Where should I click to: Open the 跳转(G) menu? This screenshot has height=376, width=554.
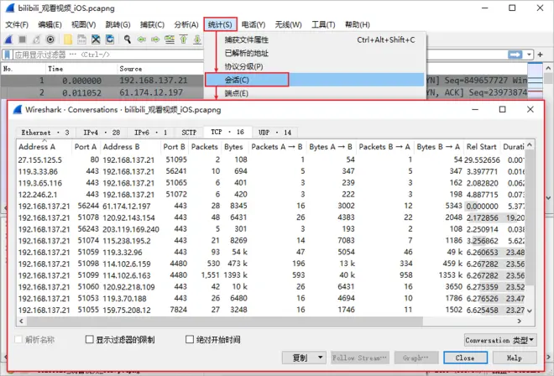[x=118, y=24]
